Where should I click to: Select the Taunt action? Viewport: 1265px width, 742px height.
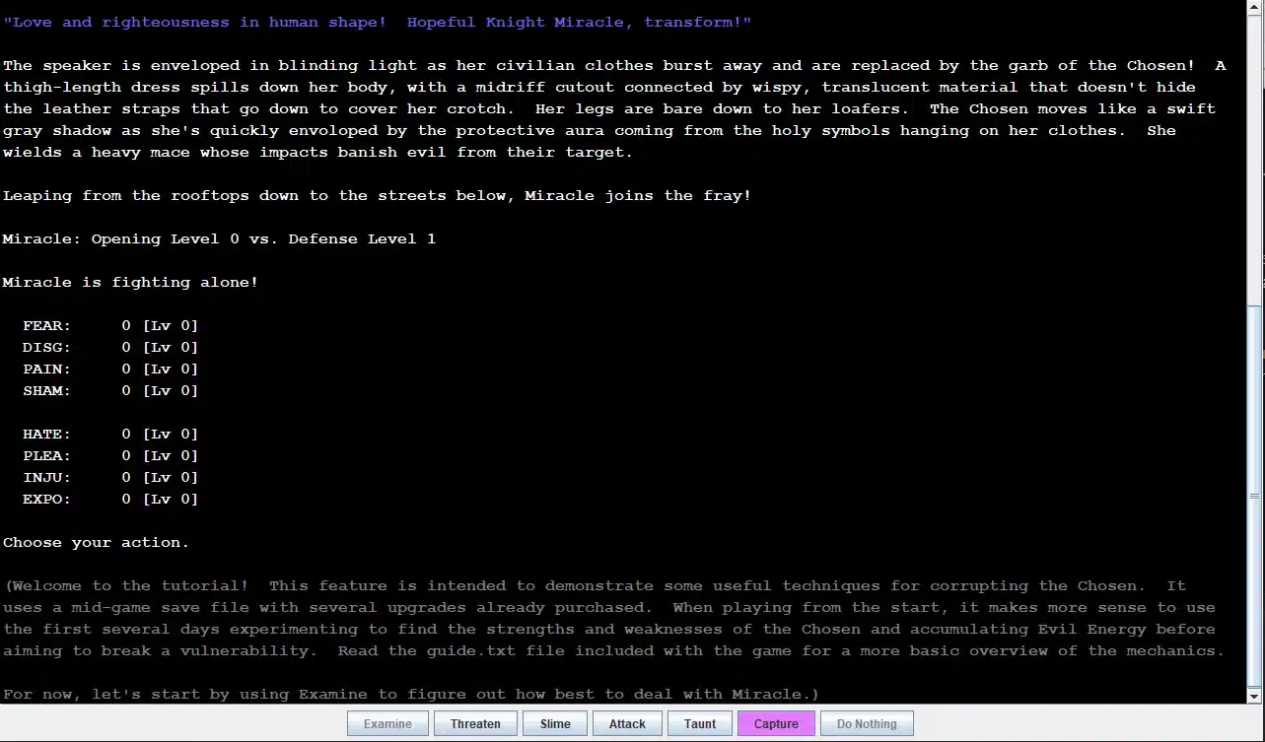(700, 723)
